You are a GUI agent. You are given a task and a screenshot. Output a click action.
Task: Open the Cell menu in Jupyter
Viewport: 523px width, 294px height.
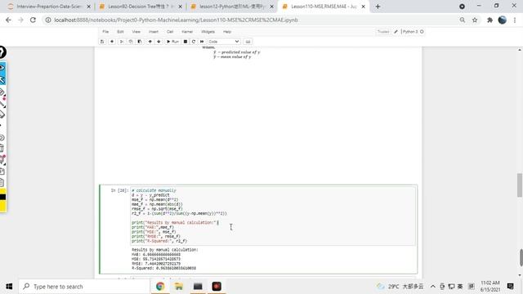point(170,32)
